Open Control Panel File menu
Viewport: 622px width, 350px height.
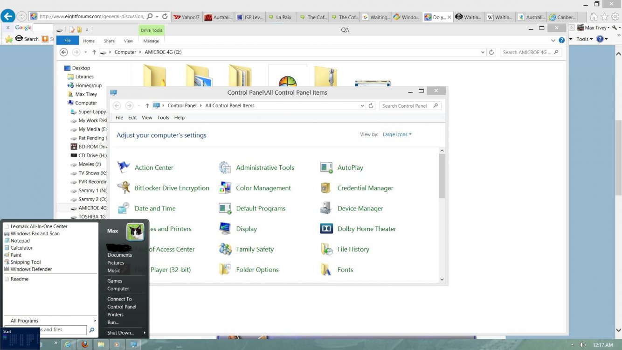pyautogui.click(x=119, y=118)
